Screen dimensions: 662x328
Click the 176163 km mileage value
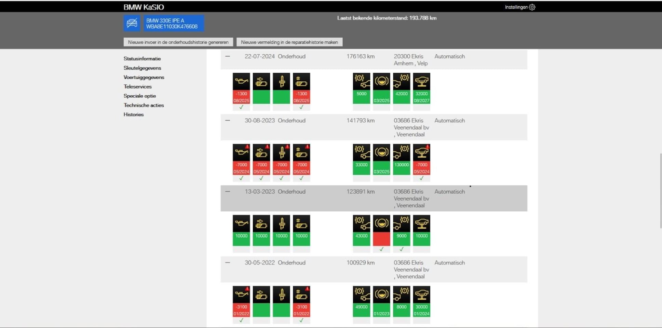[x=361, y=56]
